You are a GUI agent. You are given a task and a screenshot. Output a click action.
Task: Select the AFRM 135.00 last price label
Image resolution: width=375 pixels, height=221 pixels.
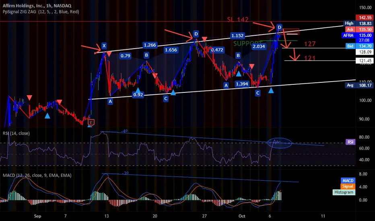point(358,35)
